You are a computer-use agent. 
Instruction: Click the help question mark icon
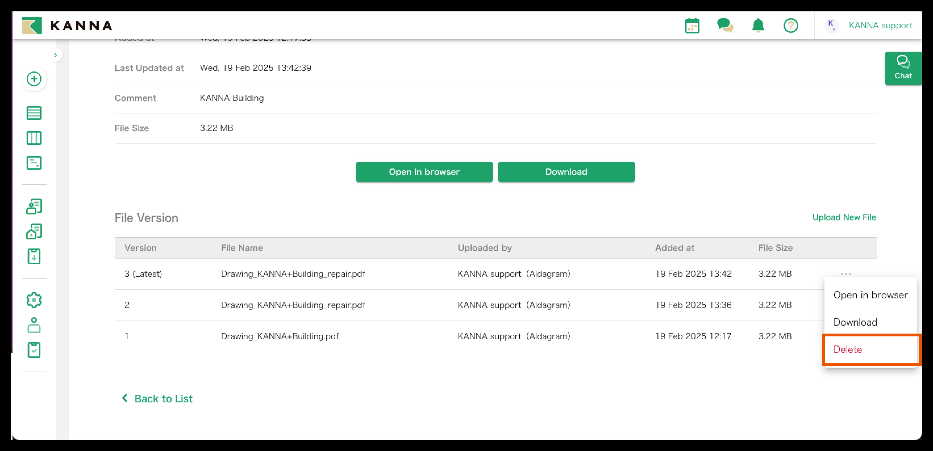[x=790, y=26]
